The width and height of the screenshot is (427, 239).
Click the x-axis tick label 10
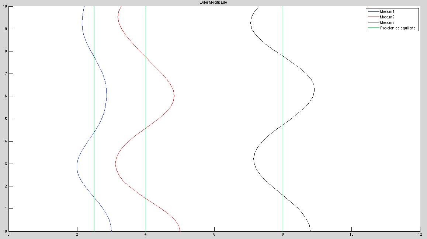[351, 234]
